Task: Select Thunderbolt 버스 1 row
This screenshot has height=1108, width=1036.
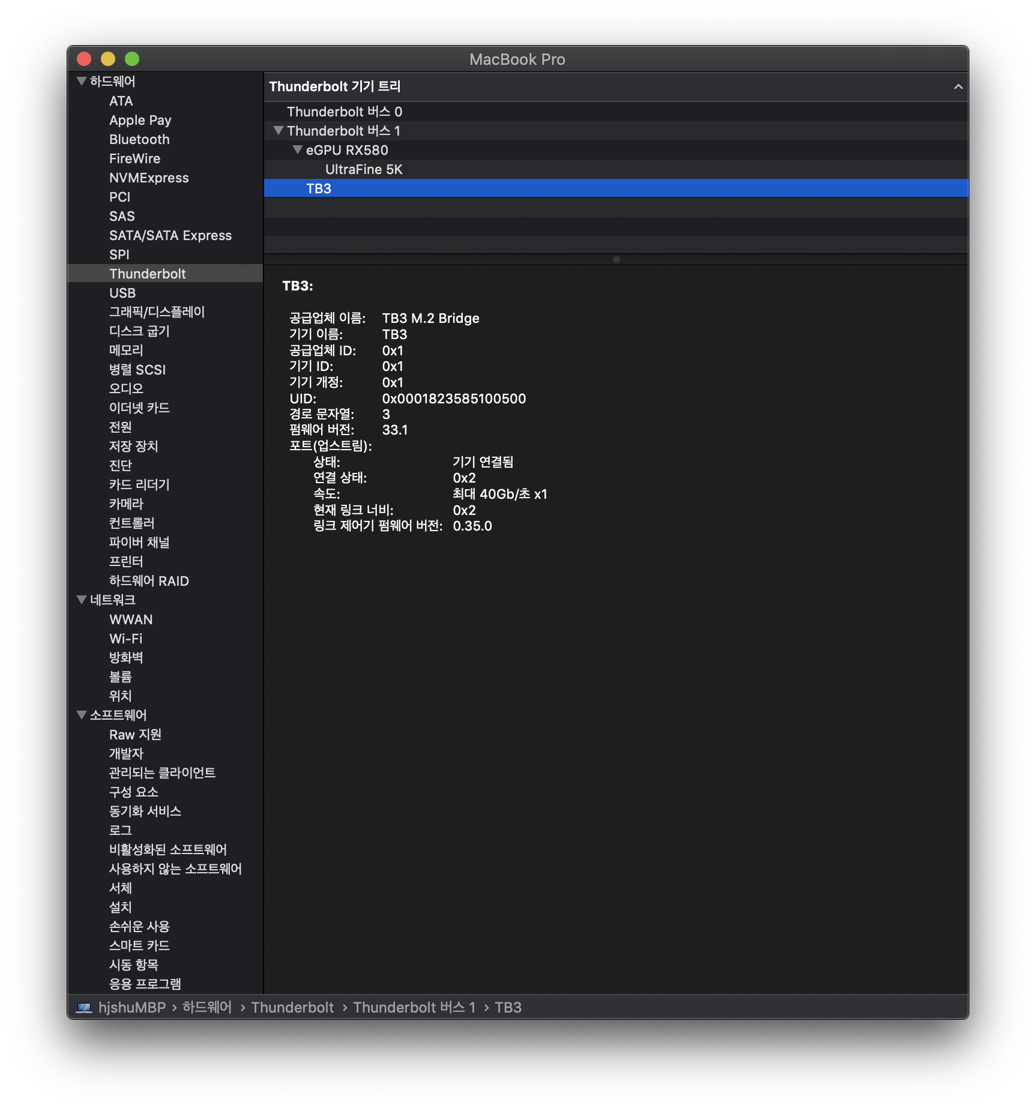Action: 616,131
